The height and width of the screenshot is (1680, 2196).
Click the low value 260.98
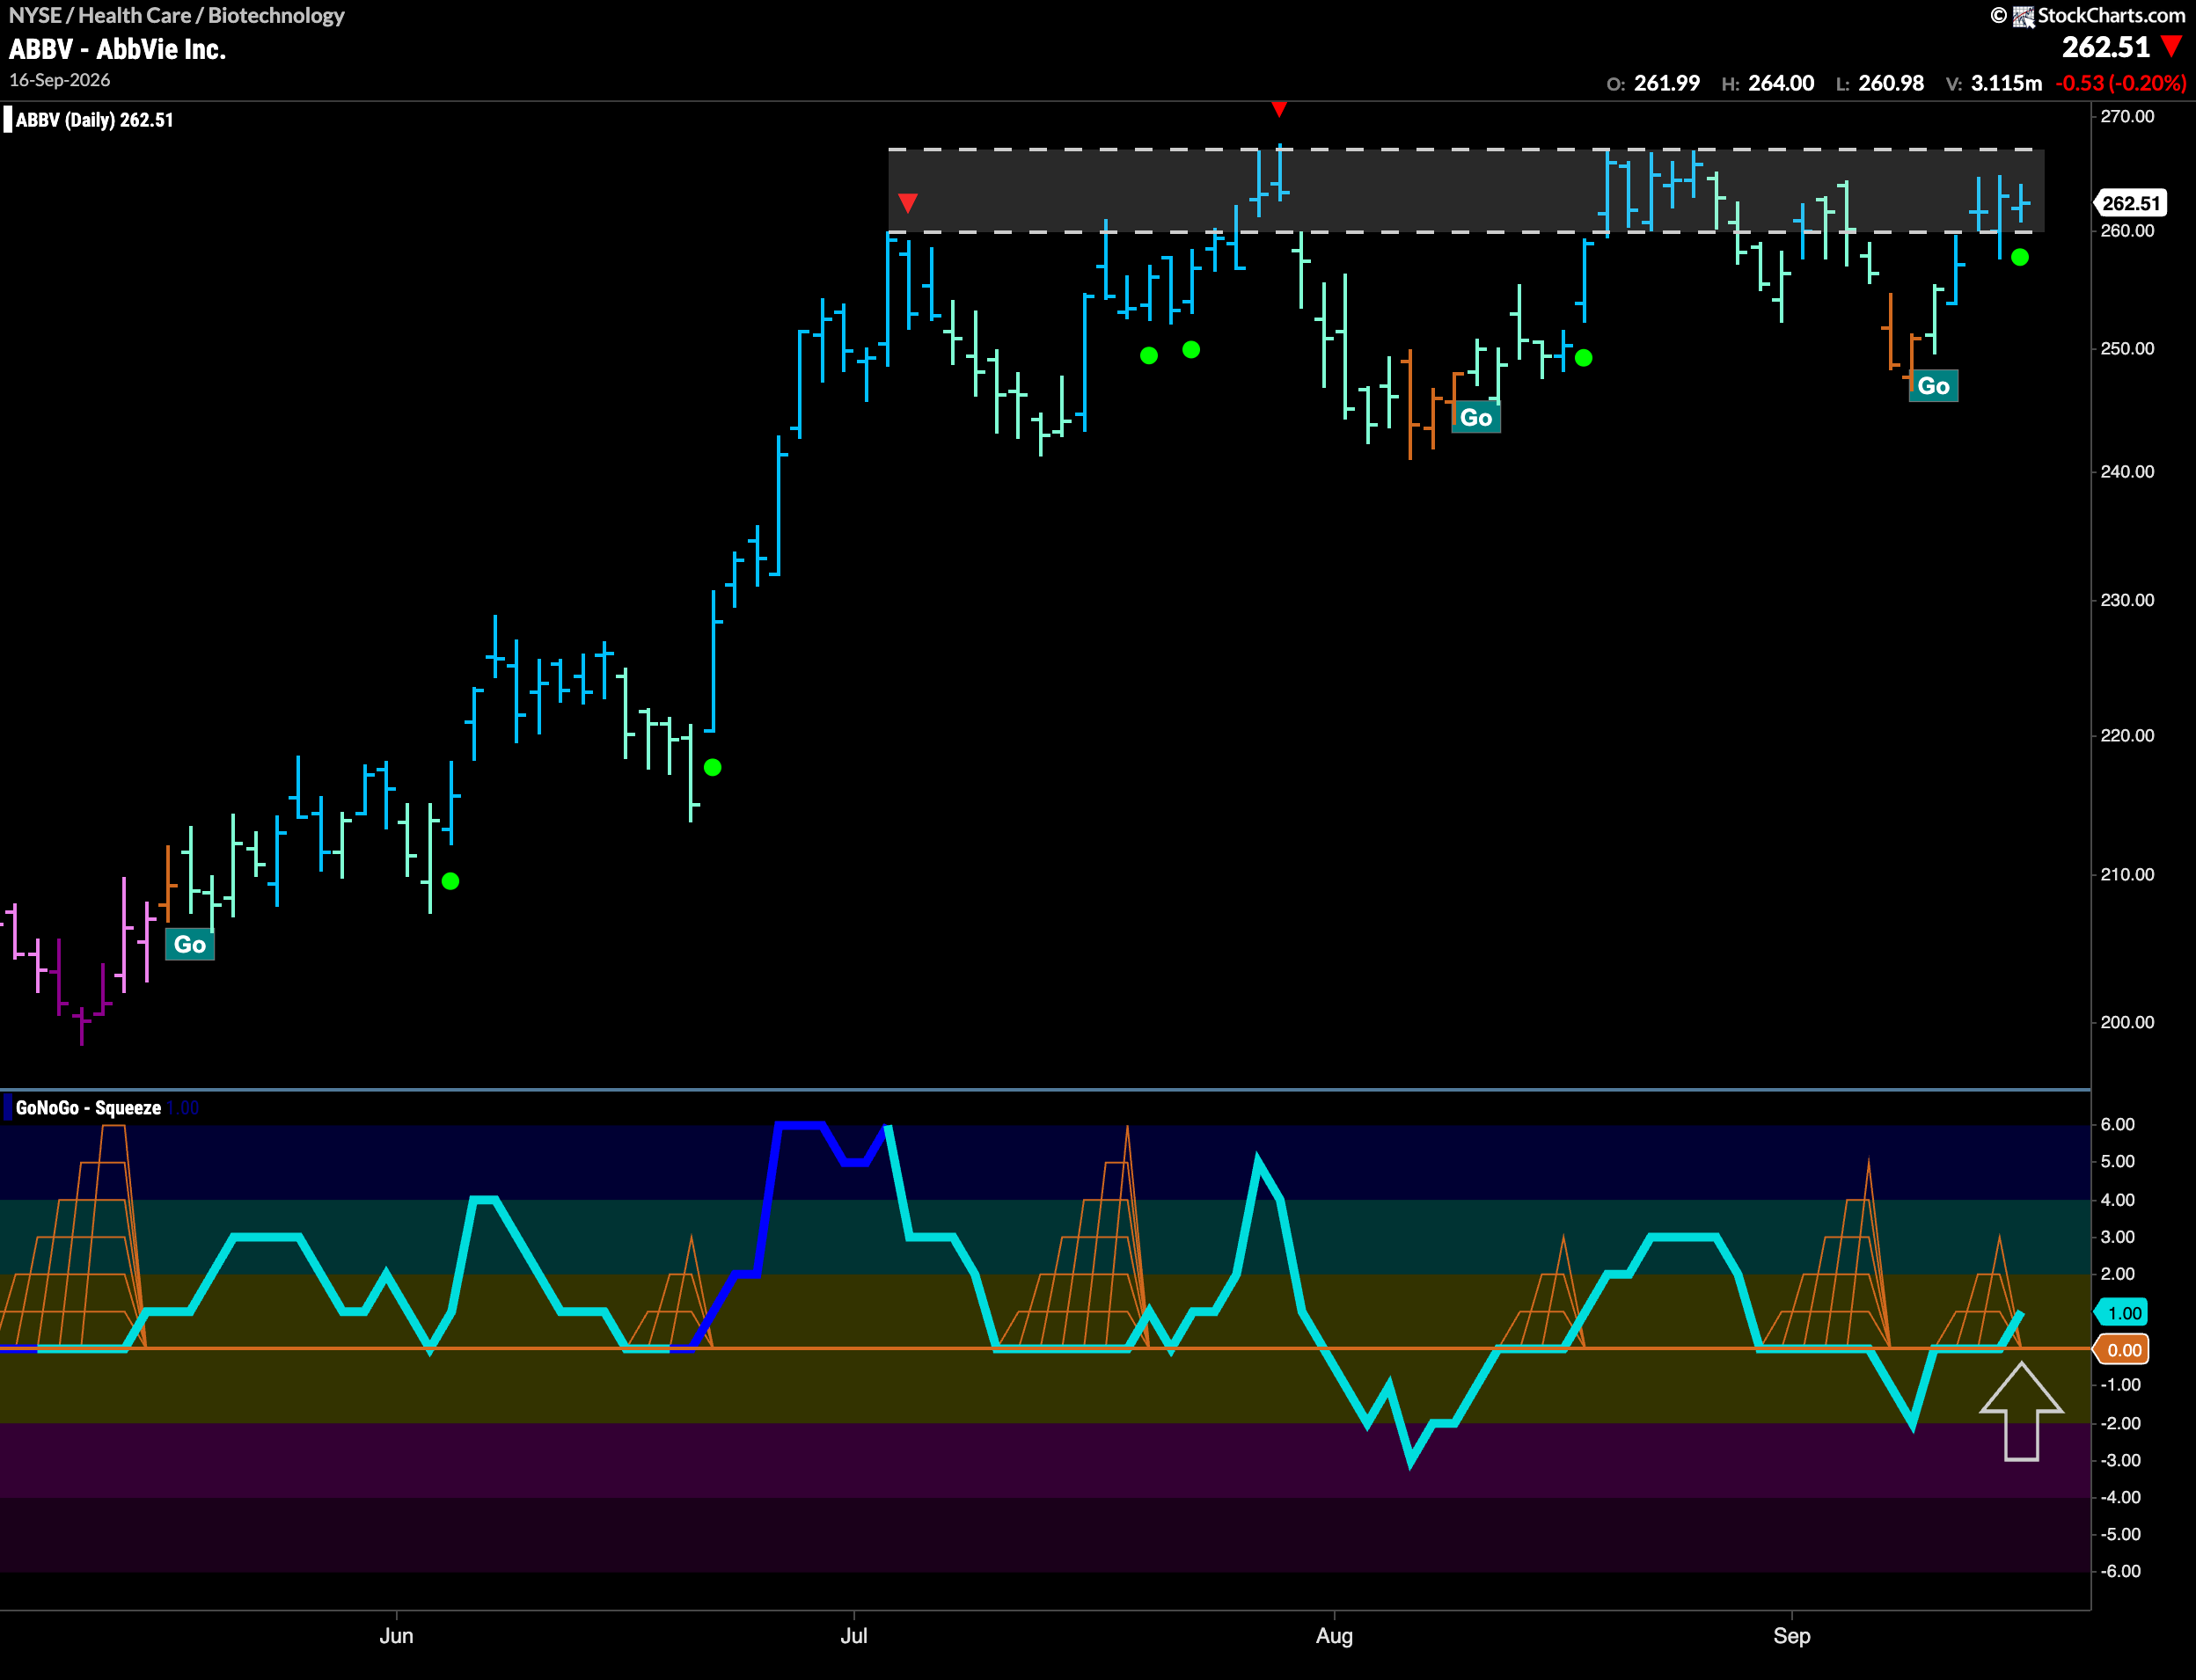[1891, 83]
